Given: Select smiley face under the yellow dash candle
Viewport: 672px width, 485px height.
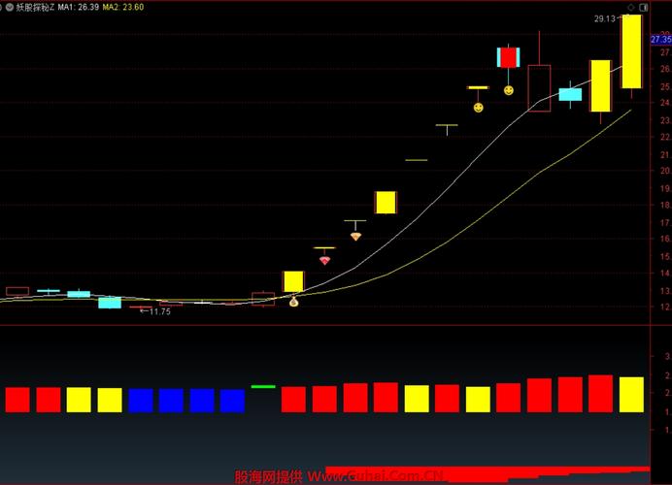Looking at the screenshot, I should tap(478, 107).
